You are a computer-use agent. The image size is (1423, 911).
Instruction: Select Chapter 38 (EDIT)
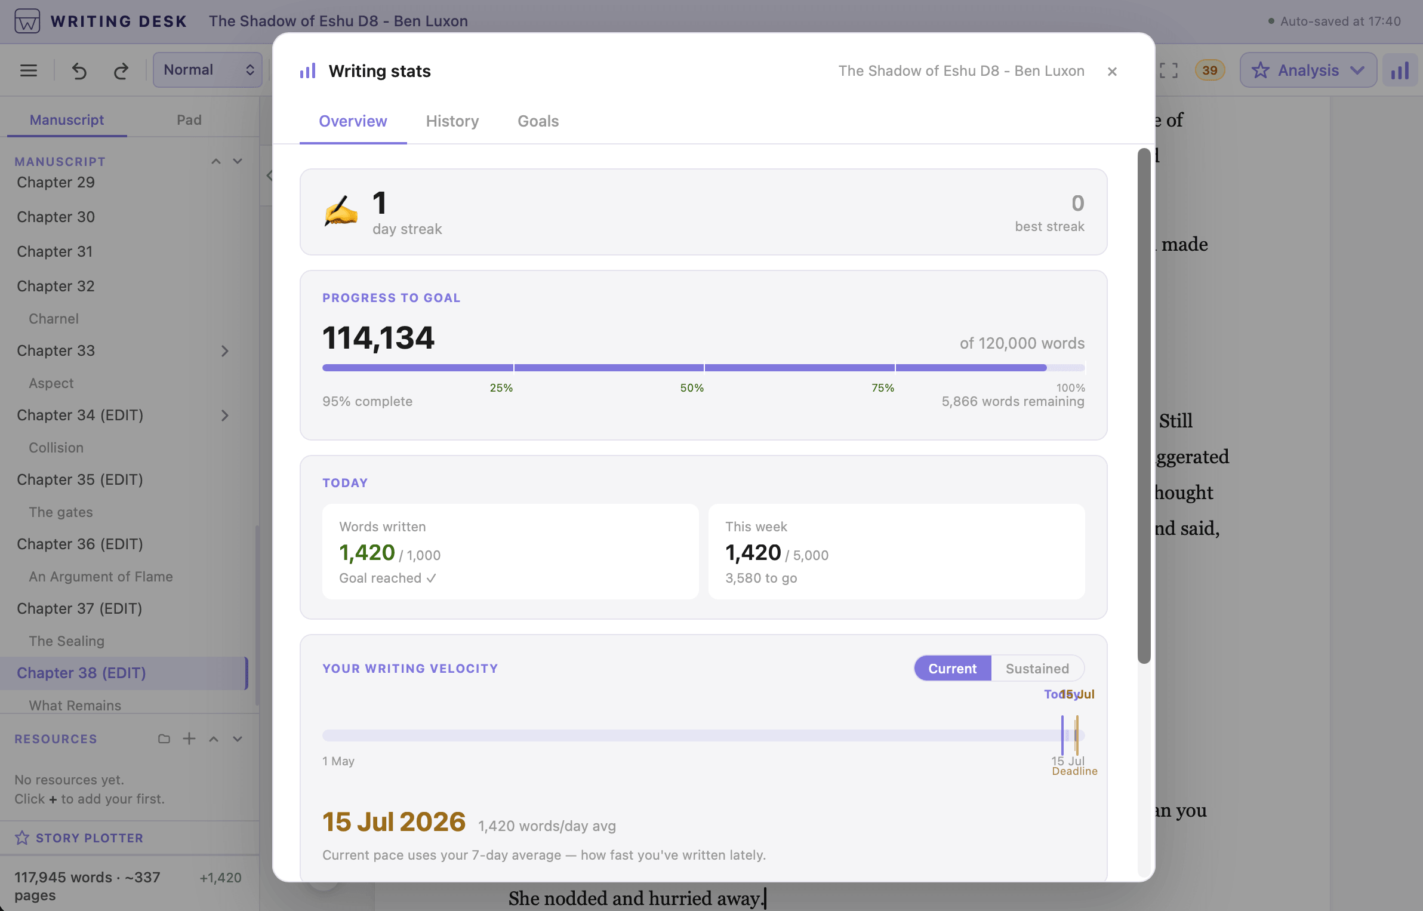(124, 673)
